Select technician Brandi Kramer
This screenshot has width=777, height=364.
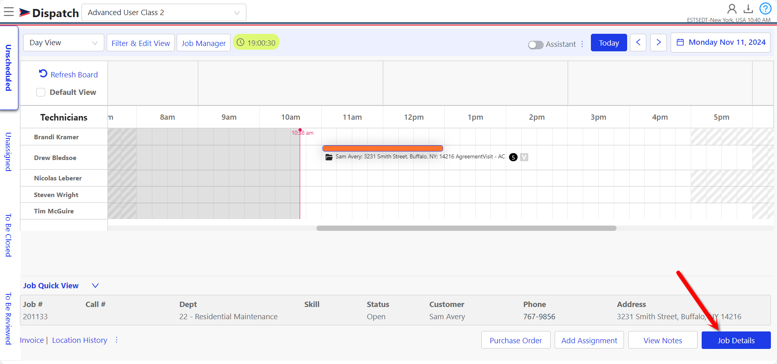tap(57, 137)
